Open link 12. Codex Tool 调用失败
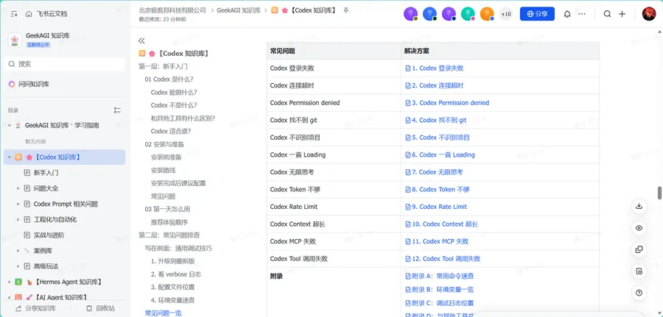Image resolution: width=663 pixels, height=317 pixels. tap(446, 258)
